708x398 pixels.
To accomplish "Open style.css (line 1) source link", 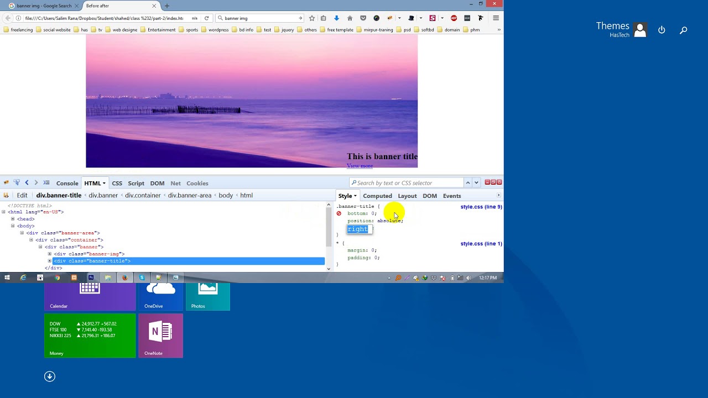I will pyautogui.click(x=481, y=244).
